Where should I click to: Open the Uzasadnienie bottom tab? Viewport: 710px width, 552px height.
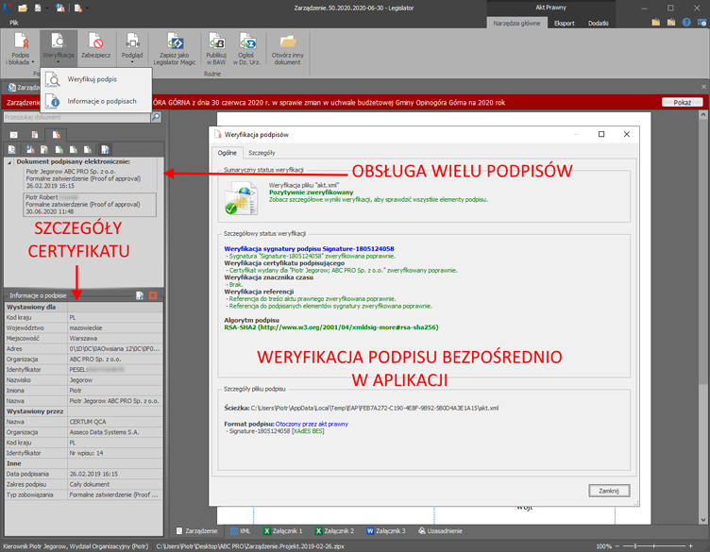click(x=440, y=530)
